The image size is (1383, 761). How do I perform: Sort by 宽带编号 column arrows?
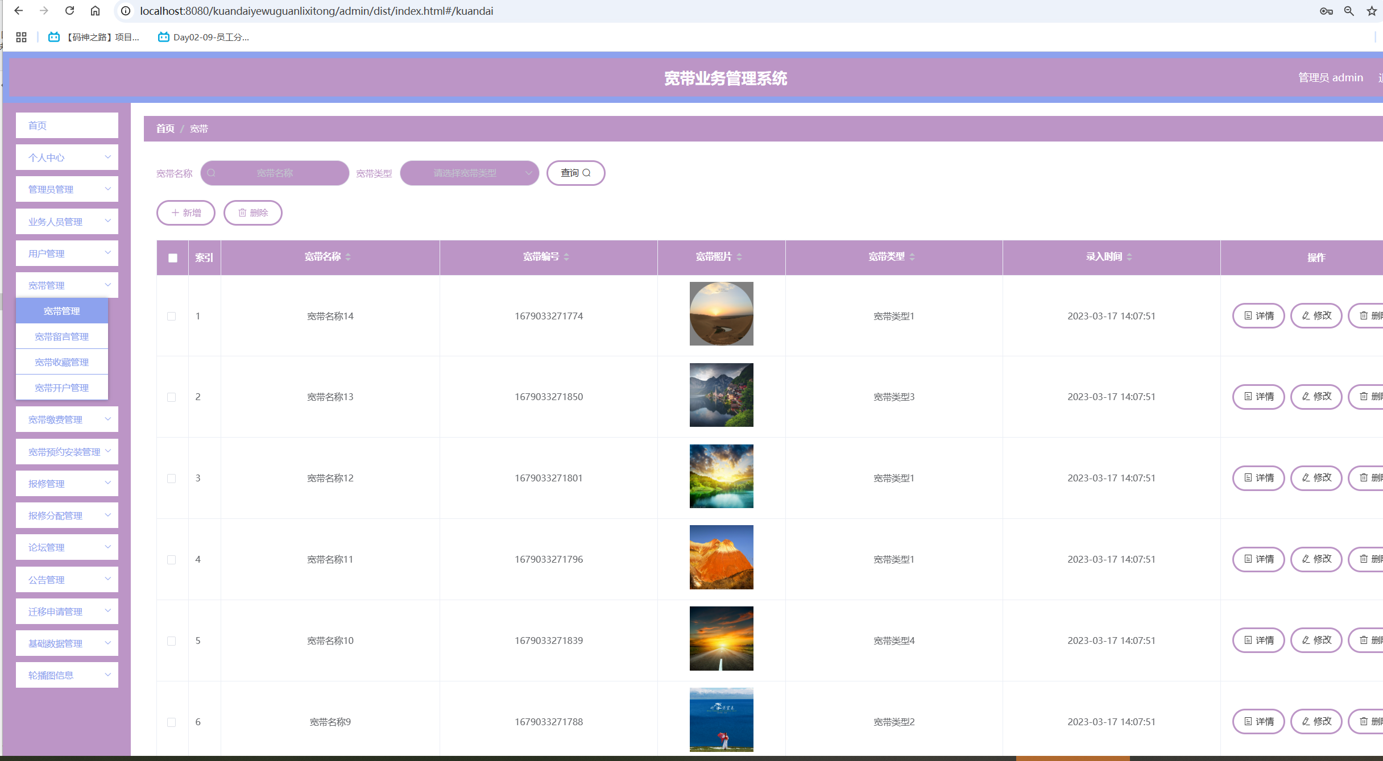566,257
